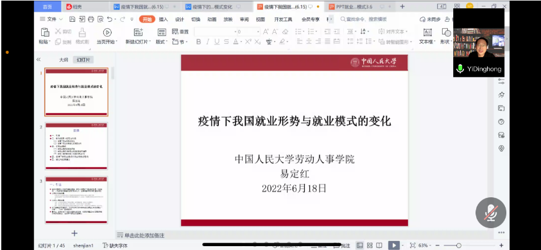Screen dimensions: 541x250
Task: Switch to the Outline (大纲) panel tab
Action: point(64,60)
